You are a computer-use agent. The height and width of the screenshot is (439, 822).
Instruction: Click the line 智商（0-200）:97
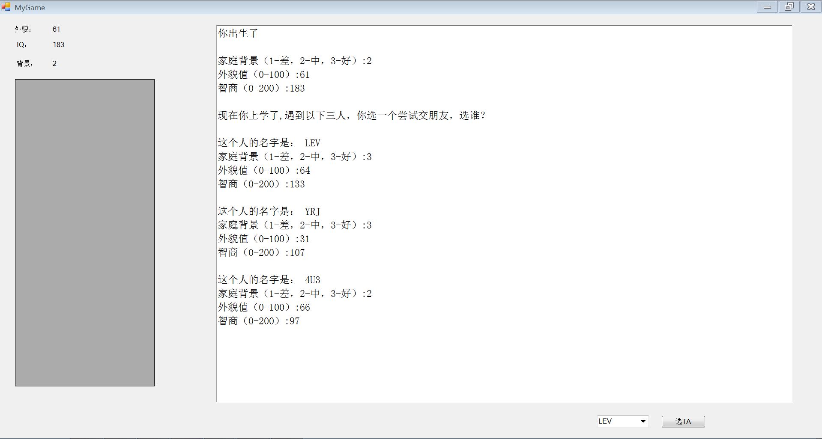click(259, 321)
